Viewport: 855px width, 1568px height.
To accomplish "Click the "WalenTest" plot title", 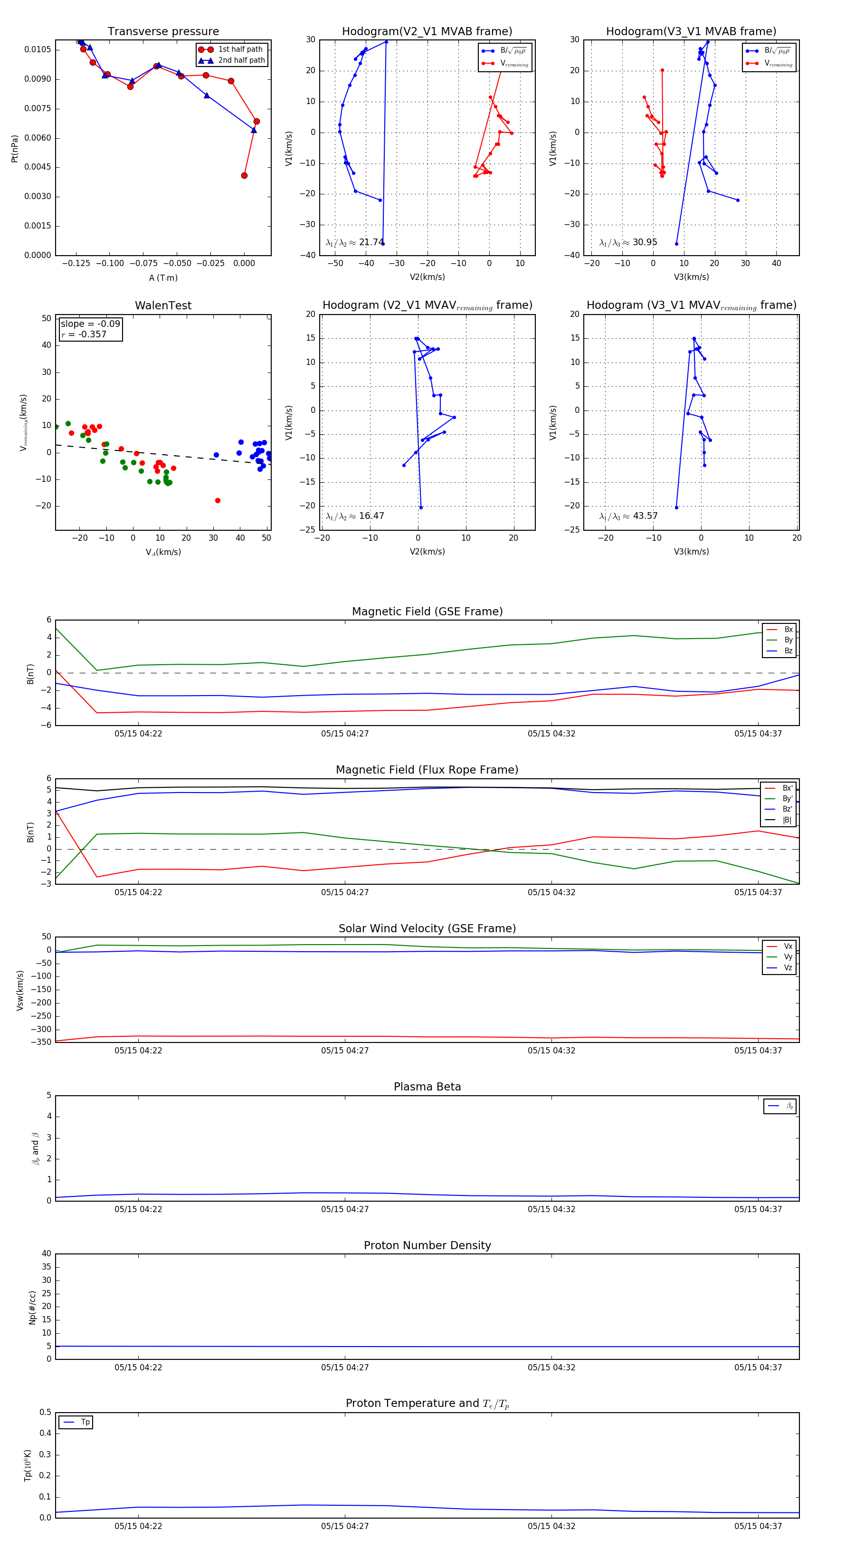I will click(163, 306).
